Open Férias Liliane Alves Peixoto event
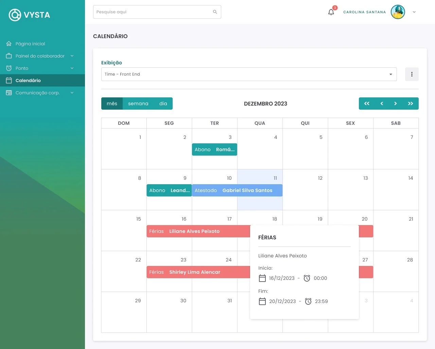435x349 pixels. [198, 231]
